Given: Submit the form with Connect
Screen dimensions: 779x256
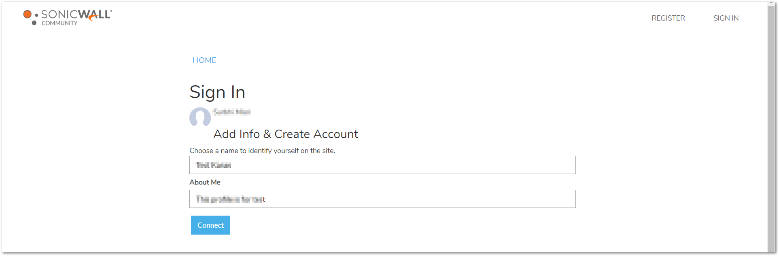Looking at the screenshot, I should point(210,225).
